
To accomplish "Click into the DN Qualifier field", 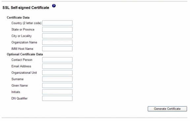I will point(57,98).
